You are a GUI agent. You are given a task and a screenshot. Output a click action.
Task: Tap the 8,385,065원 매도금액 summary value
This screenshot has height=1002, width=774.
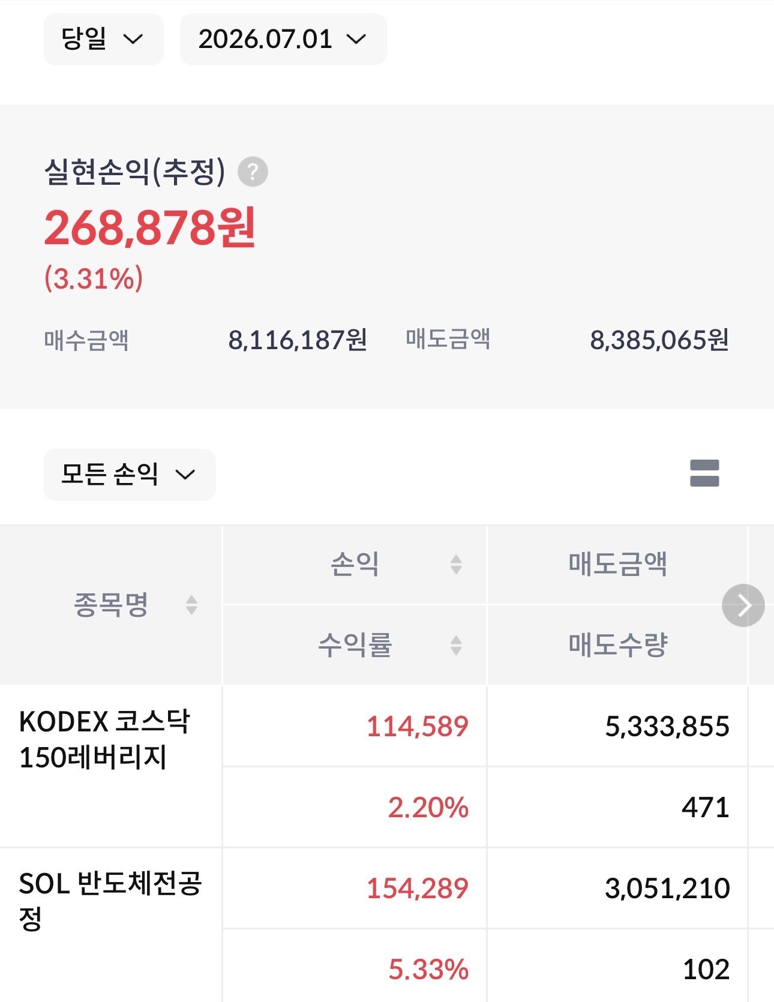659,340
